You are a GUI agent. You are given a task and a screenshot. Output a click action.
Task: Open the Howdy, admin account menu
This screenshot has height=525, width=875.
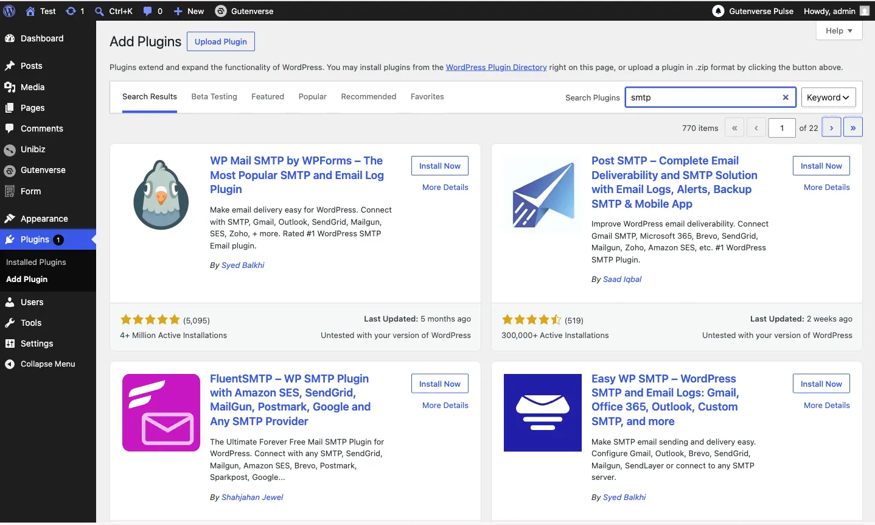836,11
